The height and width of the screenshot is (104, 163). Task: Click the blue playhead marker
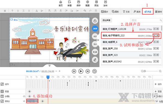click(x=48, y=77)
